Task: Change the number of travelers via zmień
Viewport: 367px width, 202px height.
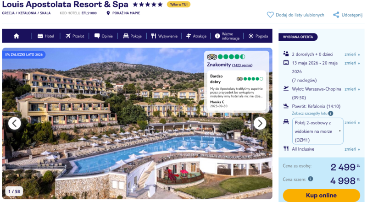Action: pyautogui.click(x=352, y=54)
